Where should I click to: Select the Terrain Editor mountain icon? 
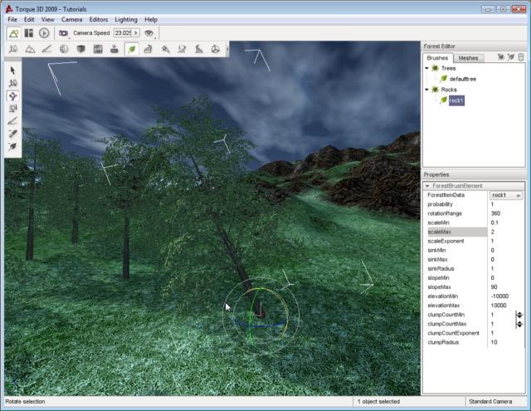click(30, 50)
